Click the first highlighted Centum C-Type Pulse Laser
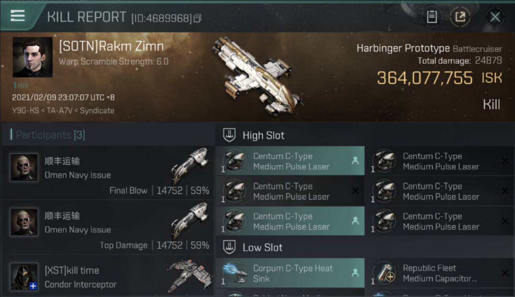Screen dimensions: 515x297 [x=290, y=161]
